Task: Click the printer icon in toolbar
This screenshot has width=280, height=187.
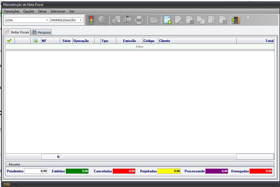Action: [139, 20]
